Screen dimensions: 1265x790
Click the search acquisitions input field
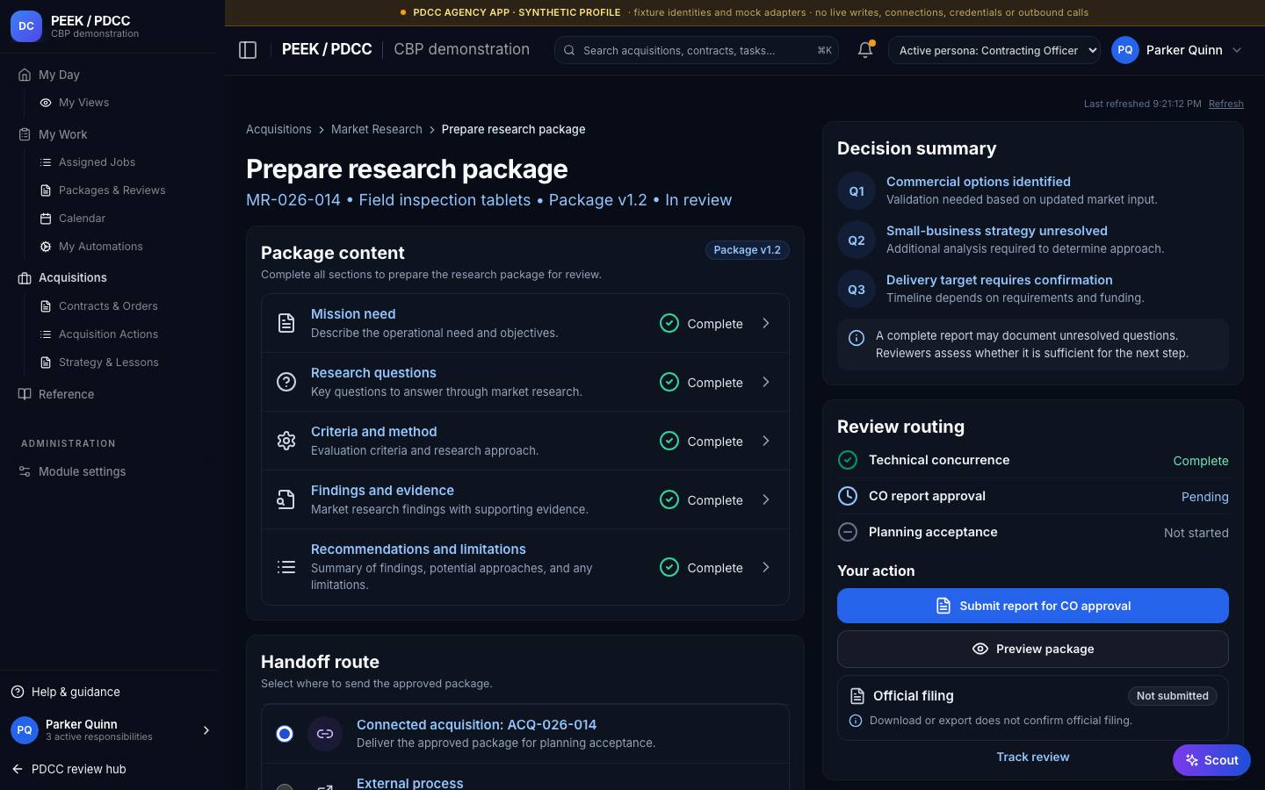click(x=697, y=50)
